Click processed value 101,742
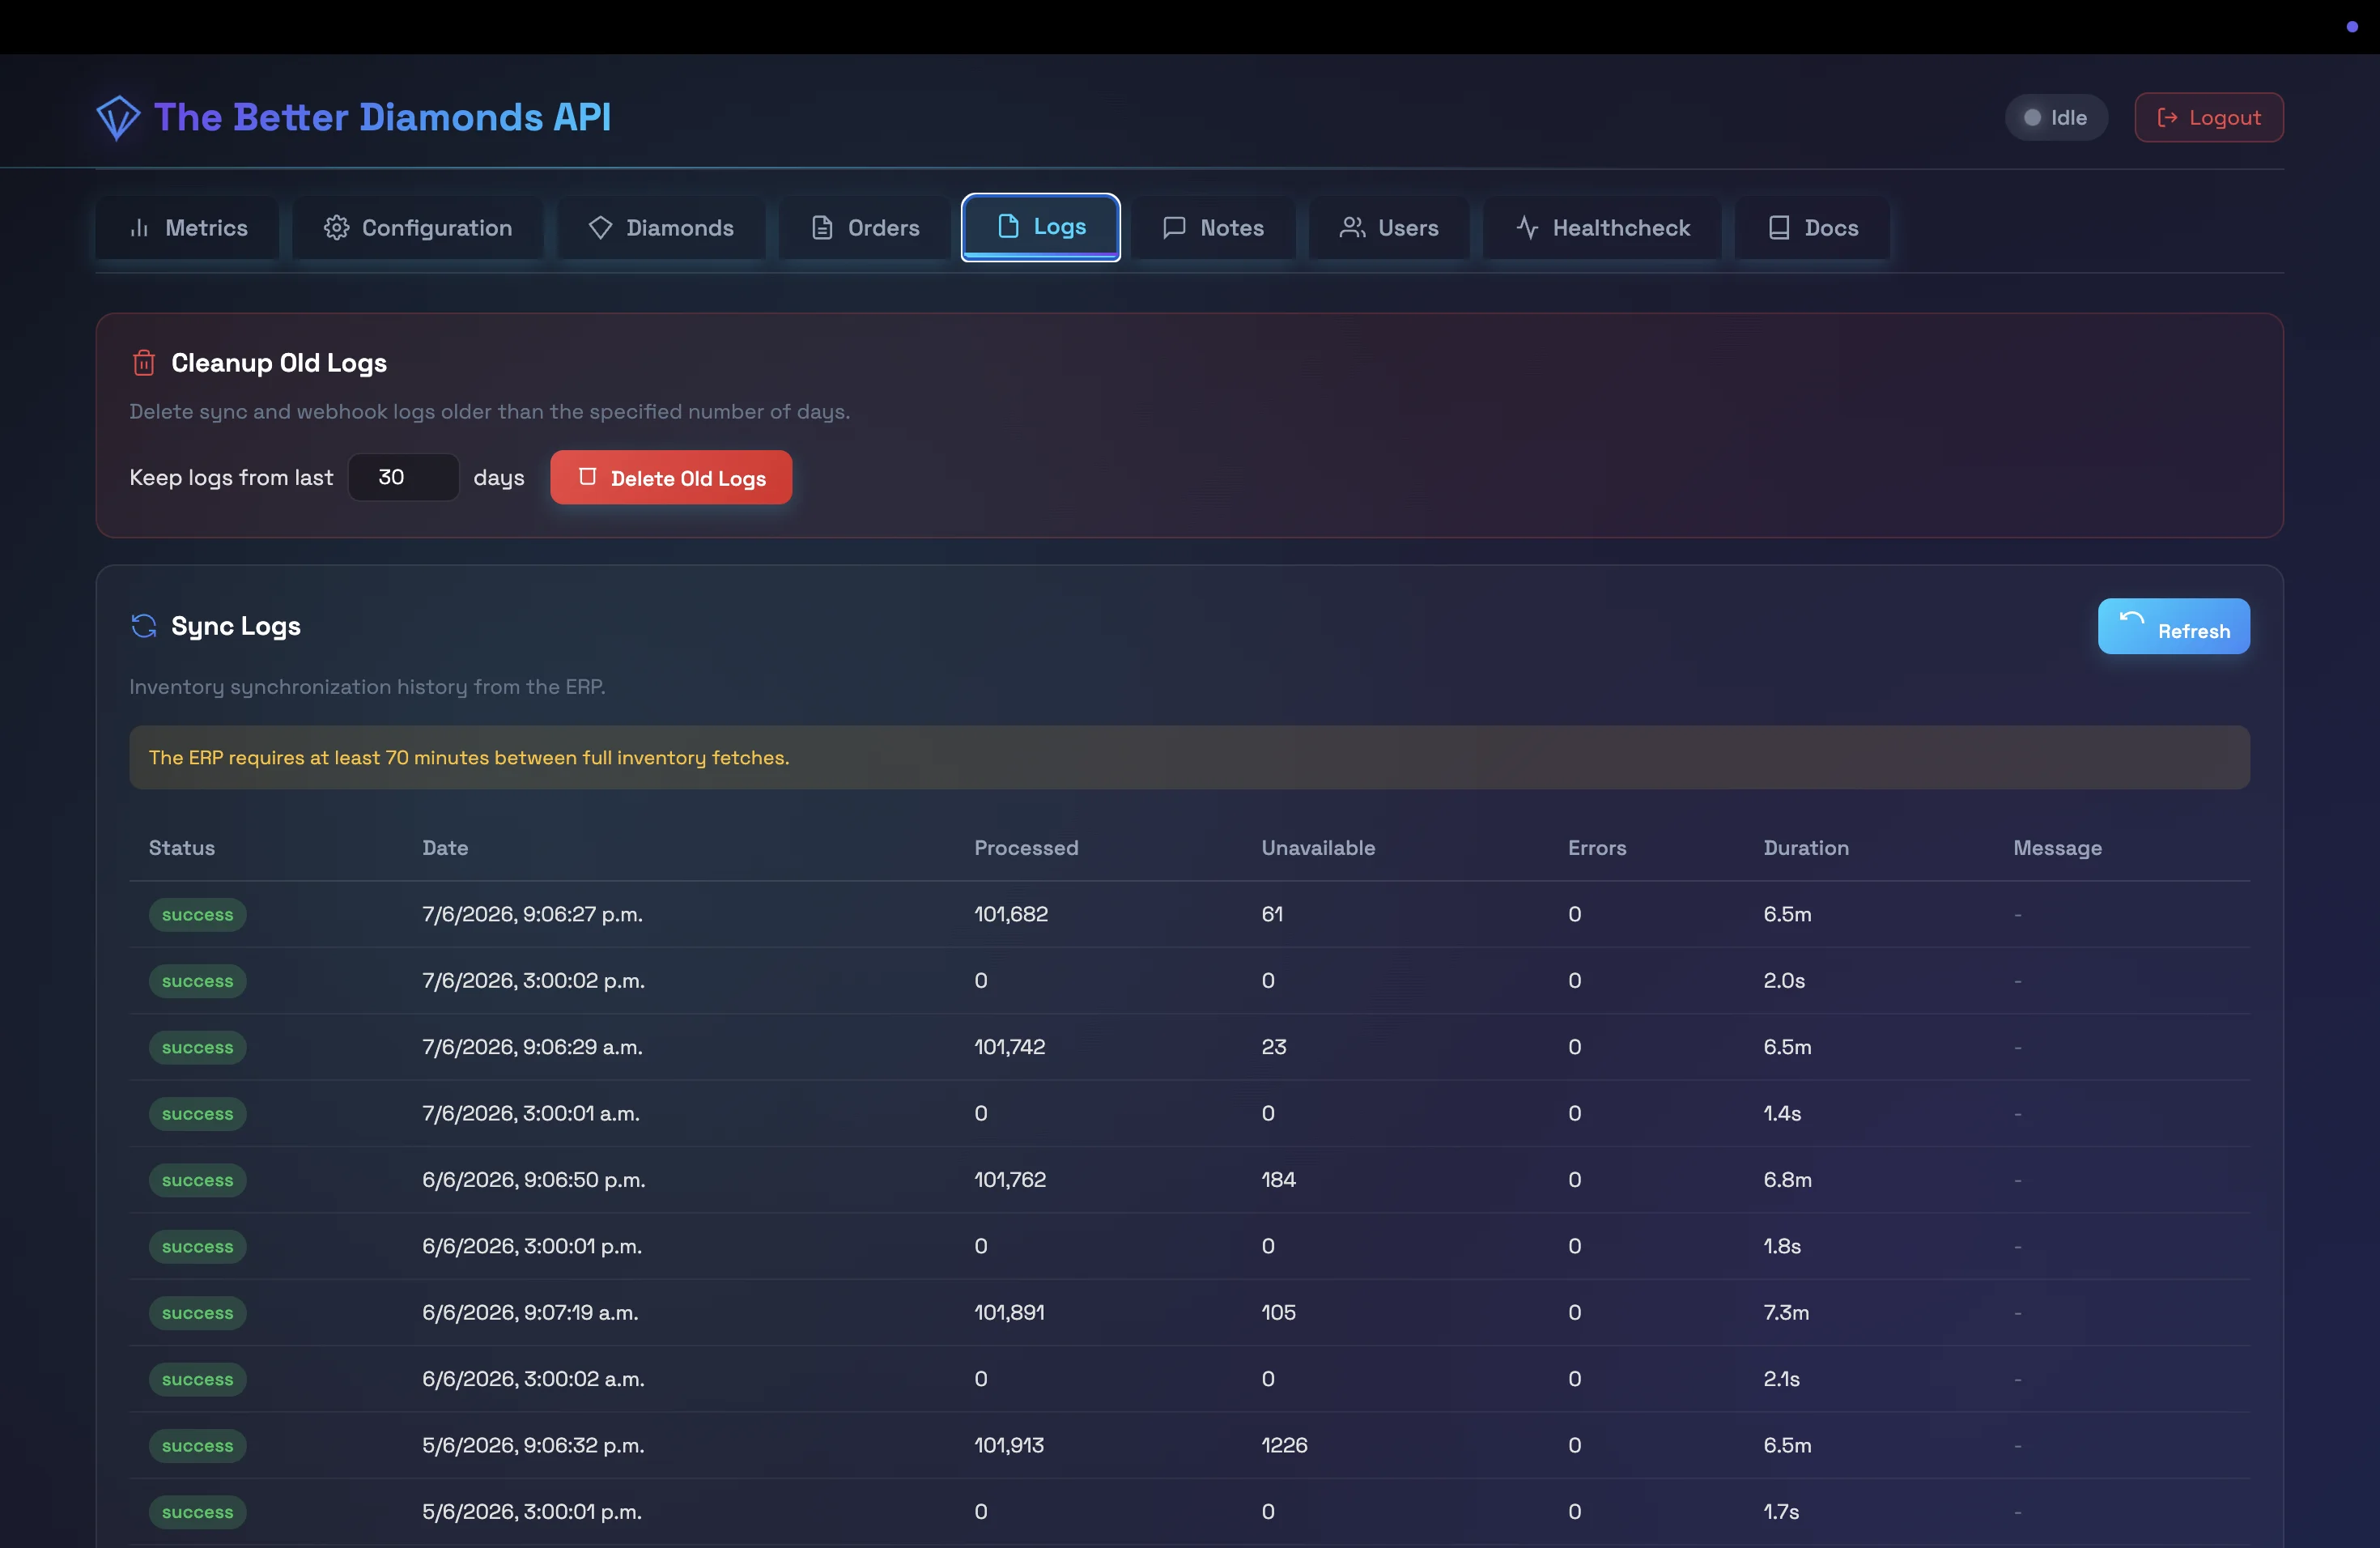The width and height of the screenshot is (2380, 1548). (x=1009, y=1047)
